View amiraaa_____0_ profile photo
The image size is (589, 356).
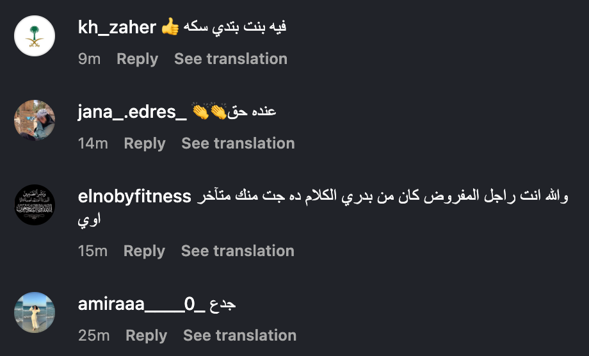[x=35, y=312]
